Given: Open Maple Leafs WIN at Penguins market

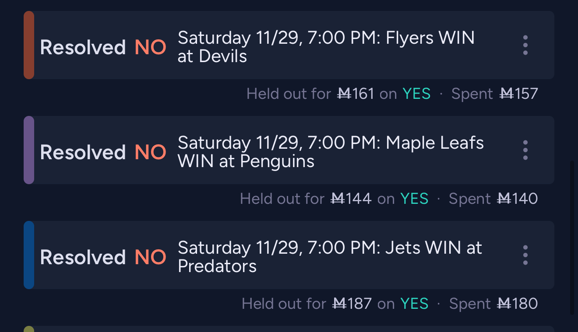Looking at the screenshot, I should pos(330,152).
